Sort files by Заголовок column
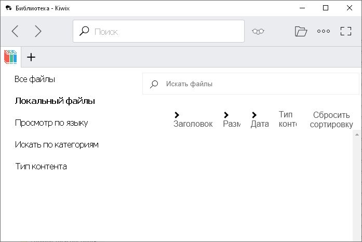This screenshot has width=362, height=242. coord(193,124)
